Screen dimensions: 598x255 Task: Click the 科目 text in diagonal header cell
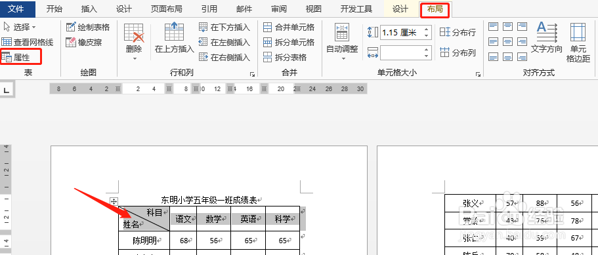tap(154, 212)
